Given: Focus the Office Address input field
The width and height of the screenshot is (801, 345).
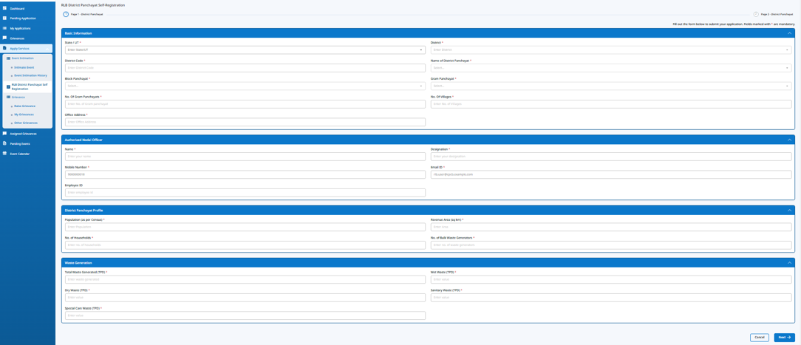Looking at the screenshot, I should coord(245,122).
